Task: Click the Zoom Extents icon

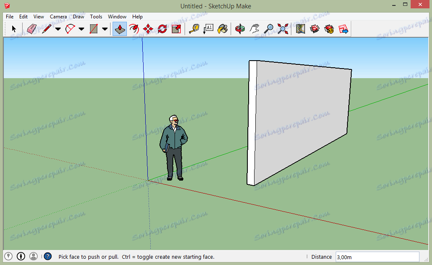Action: point(283,29)
